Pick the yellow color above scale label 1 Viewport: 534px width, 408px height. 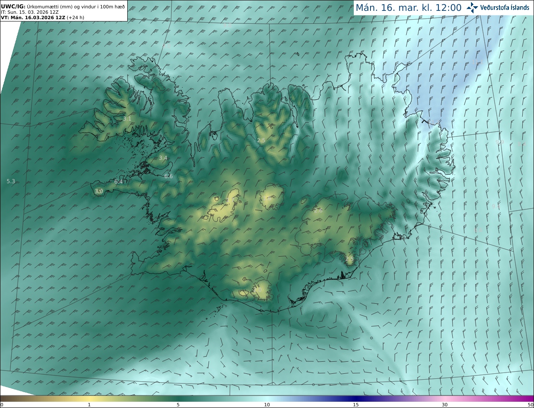[x=89, y=398]
